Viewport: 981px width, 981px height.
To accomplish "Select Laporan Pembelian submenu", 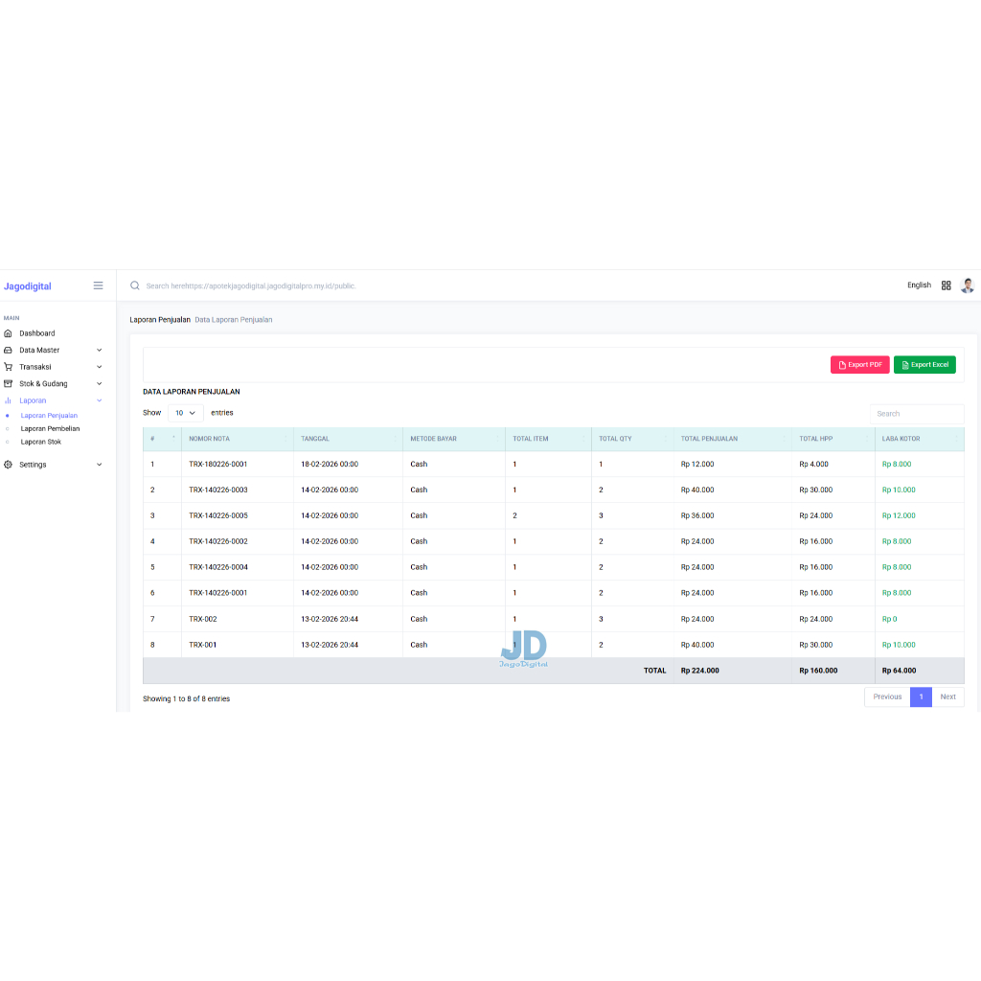I will coord(50,428).
